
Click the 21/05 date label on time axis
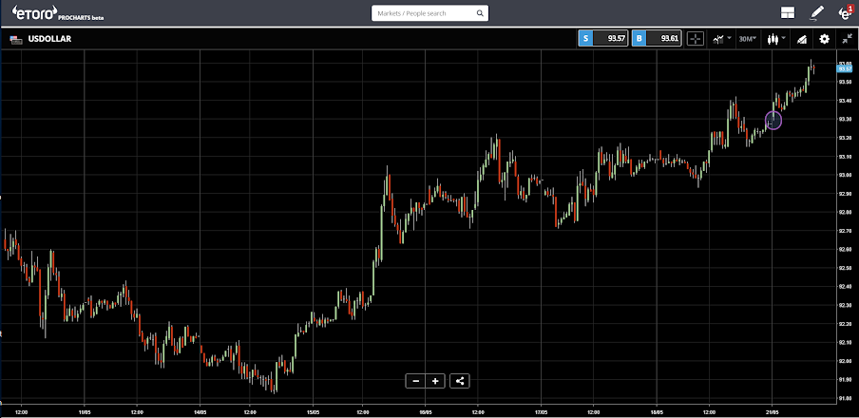(x=773, y=411)
